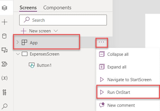Open the Data cylinder icon
Image resolution: width=160 pixels, height=111 pixels.
click(4, 36)
